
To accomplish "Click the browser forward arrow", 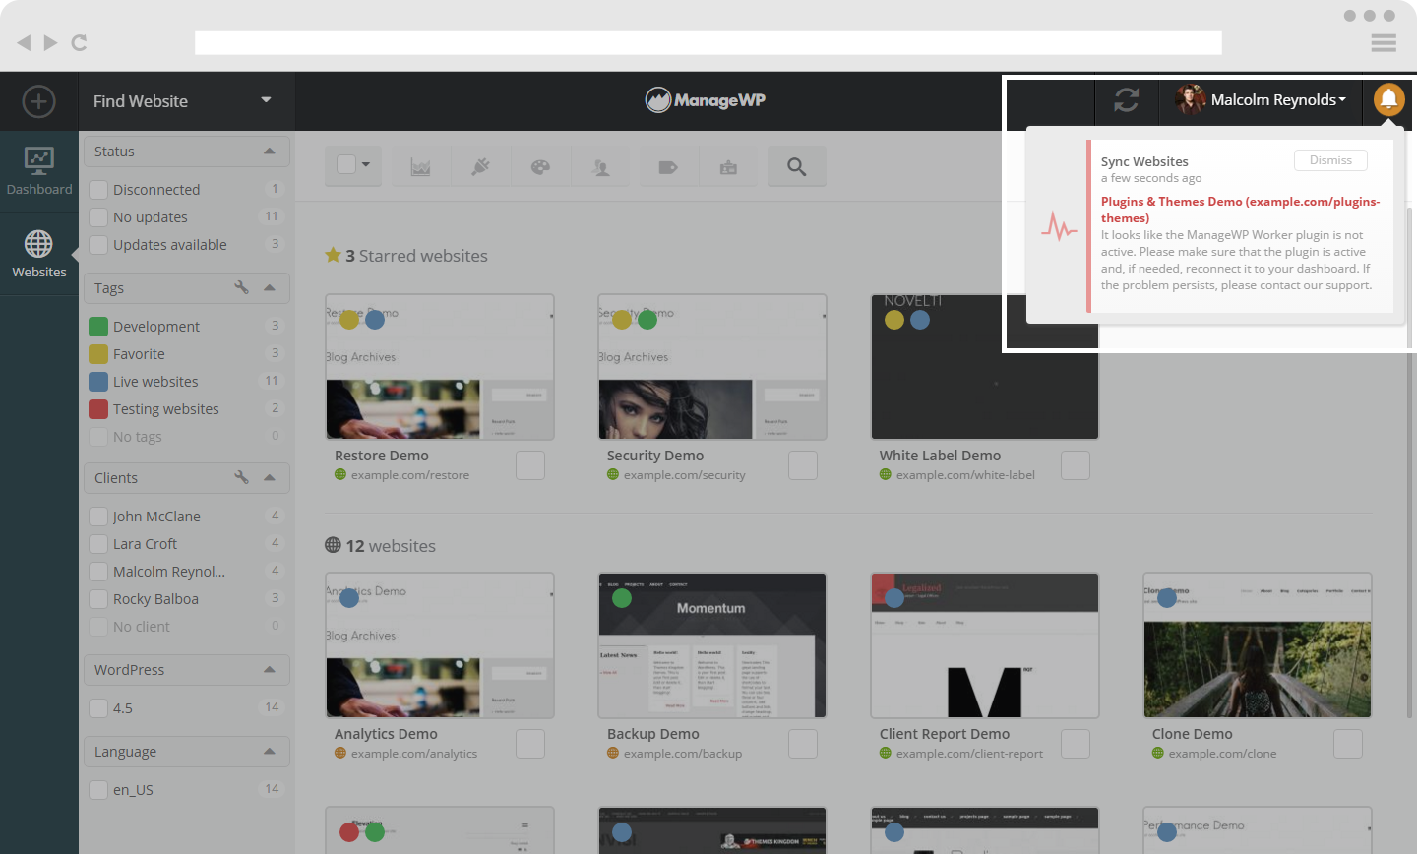I will [x=50, y=42].
